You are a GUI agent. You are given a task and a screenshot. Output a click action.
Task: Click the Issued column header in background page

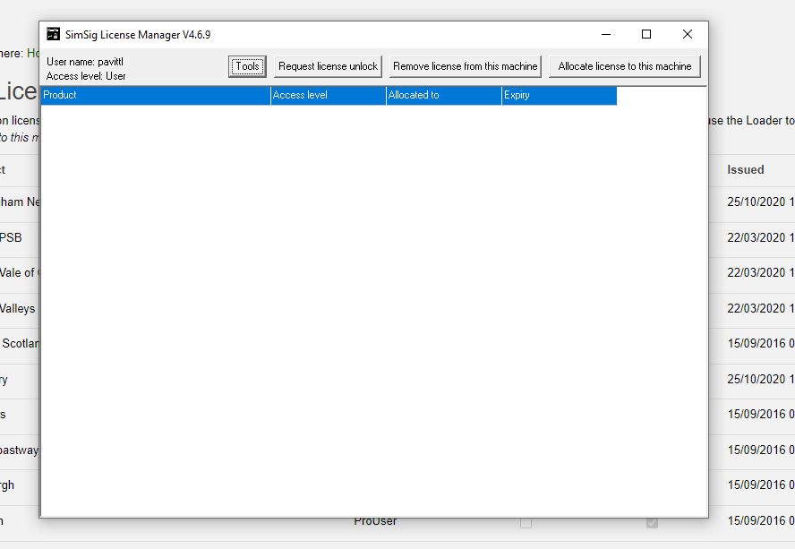coord(745,170)
